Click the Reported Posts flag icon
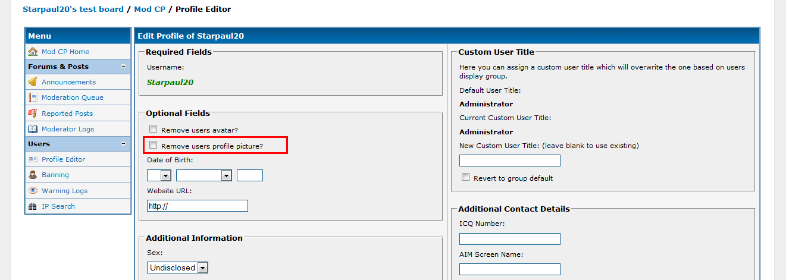 click(x=33, y=114)
